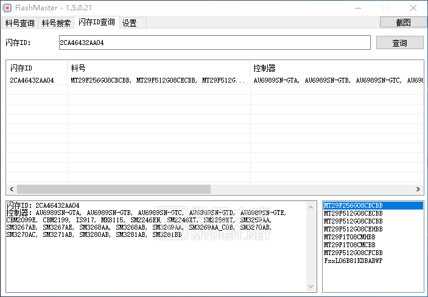Click the SM3270AC text in details box

pos(21,234)
